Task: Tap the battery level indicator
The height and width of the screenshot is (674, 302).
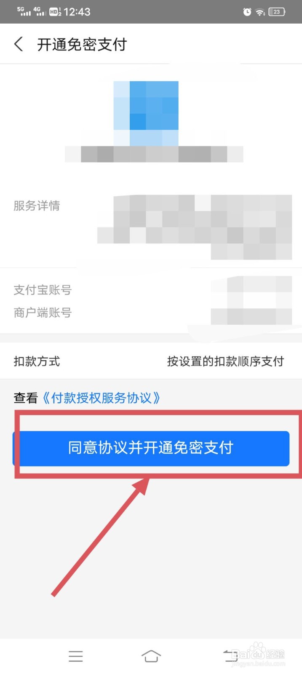Action: [277, 12]
